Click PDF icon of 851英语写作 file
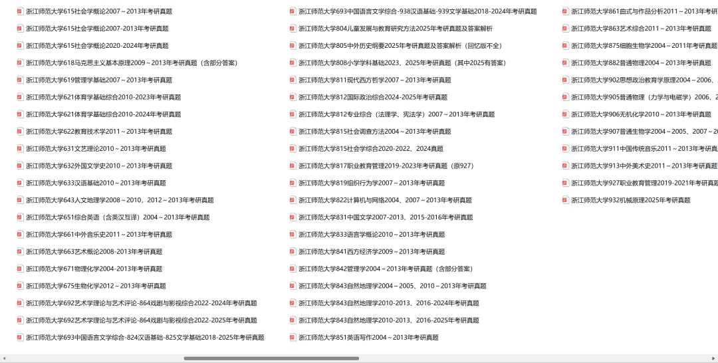Screen dimensions: 718x363 tap(293, 337)
